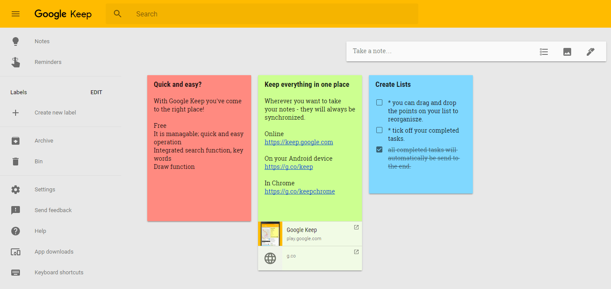611x289 pixels.
Task: Click the search magnifier icon
Action: point(118,14)
